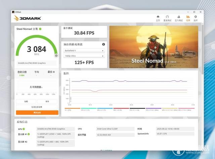The image size is (215, 159).
Task: Click the dropdown arrow on game selector
Action: click(x=103, y=51)
